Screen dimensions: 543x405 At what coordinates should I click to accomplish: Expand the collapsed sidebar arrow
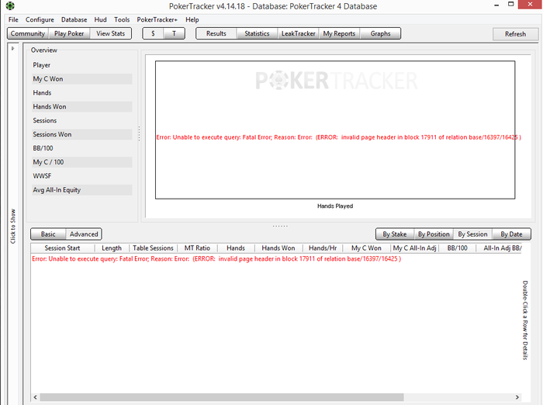pyautogui.click(x=13, y=49)
